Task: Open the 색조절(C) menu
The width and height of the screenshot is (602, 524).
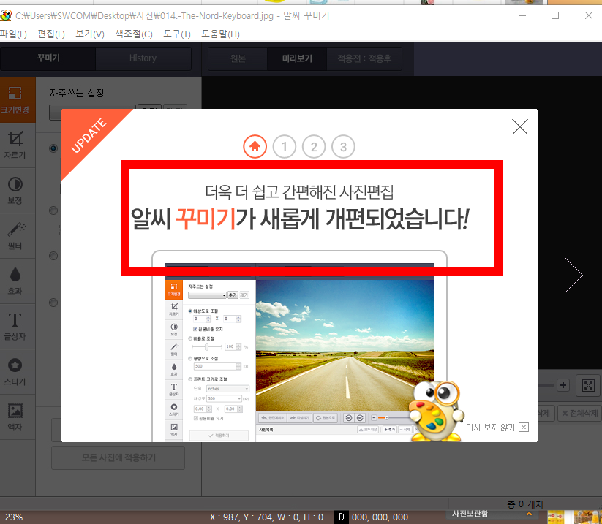Action: [x=134, y=34]
